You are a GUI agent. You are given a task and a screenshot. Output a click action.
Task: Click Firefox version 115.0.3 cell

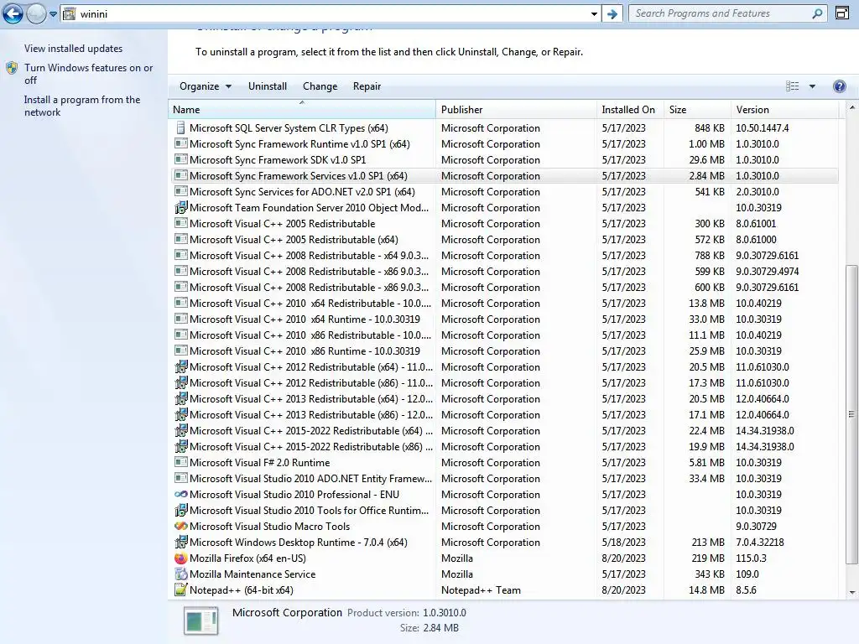(x=751, y=558)
